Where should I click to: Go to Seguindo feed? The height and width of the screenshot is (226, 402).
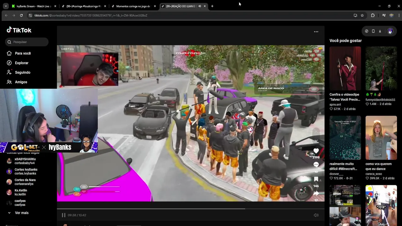[19, 73]
